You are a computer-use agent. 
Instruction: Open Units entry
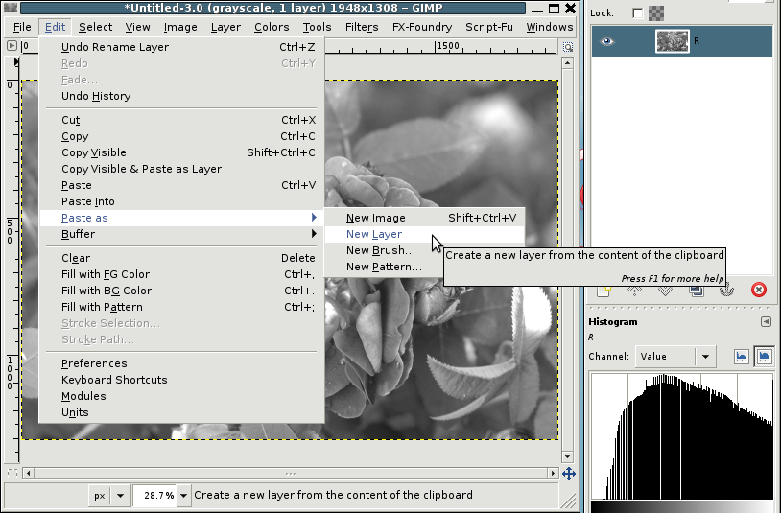coord(181,412)
